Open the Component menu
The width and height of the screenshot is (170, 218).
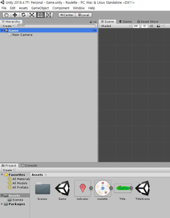61,8
